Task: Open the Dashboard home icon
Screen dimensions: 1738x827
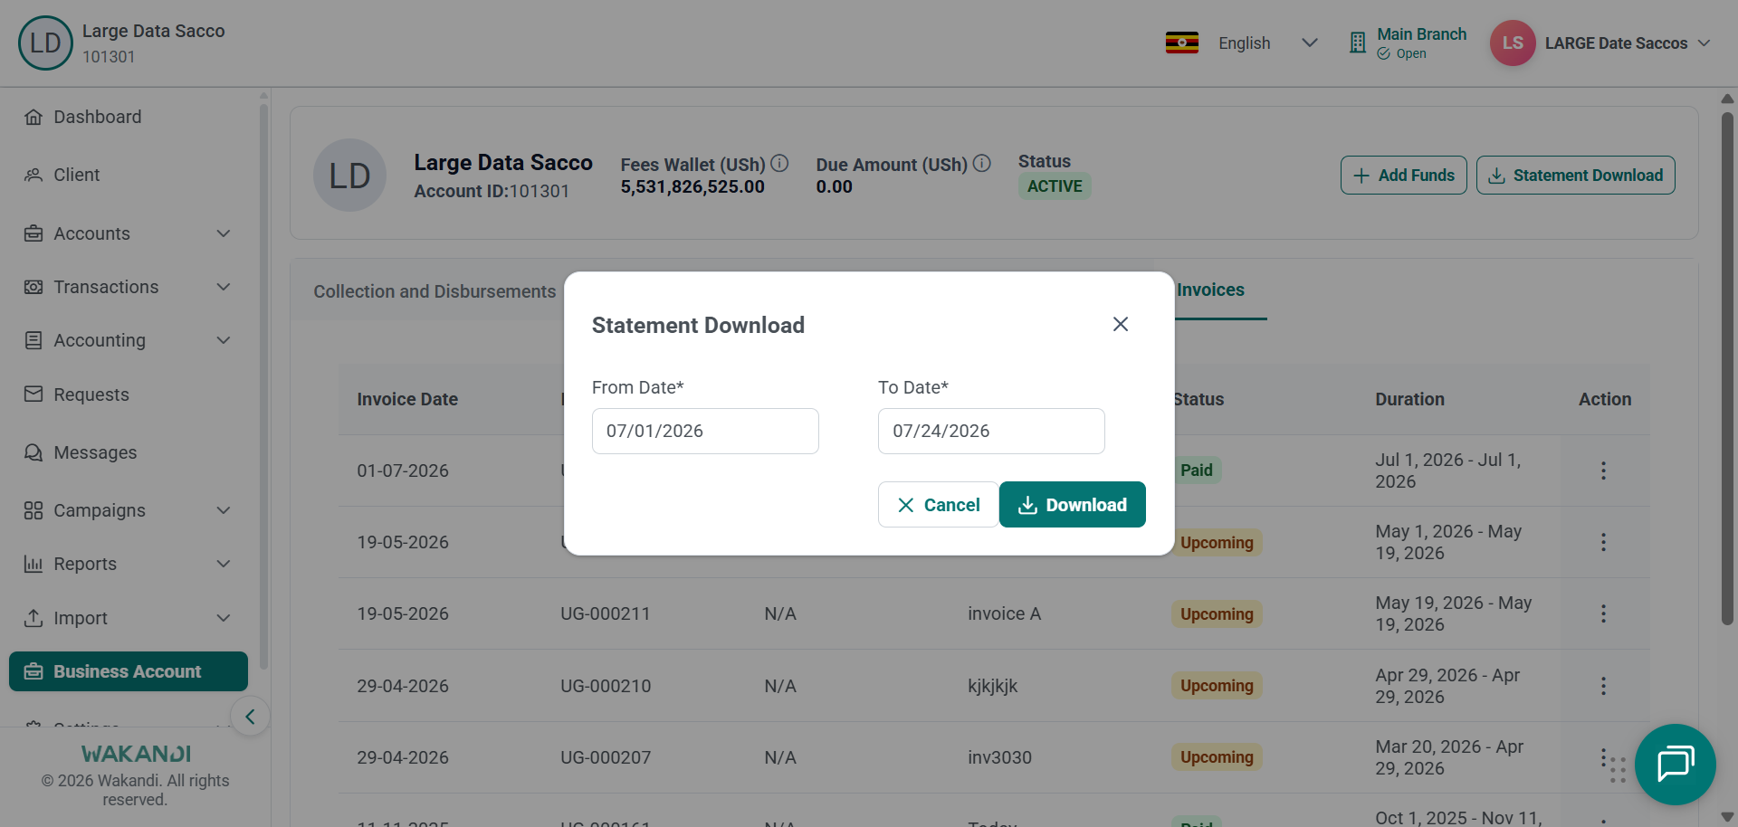Action: (33, 117)
